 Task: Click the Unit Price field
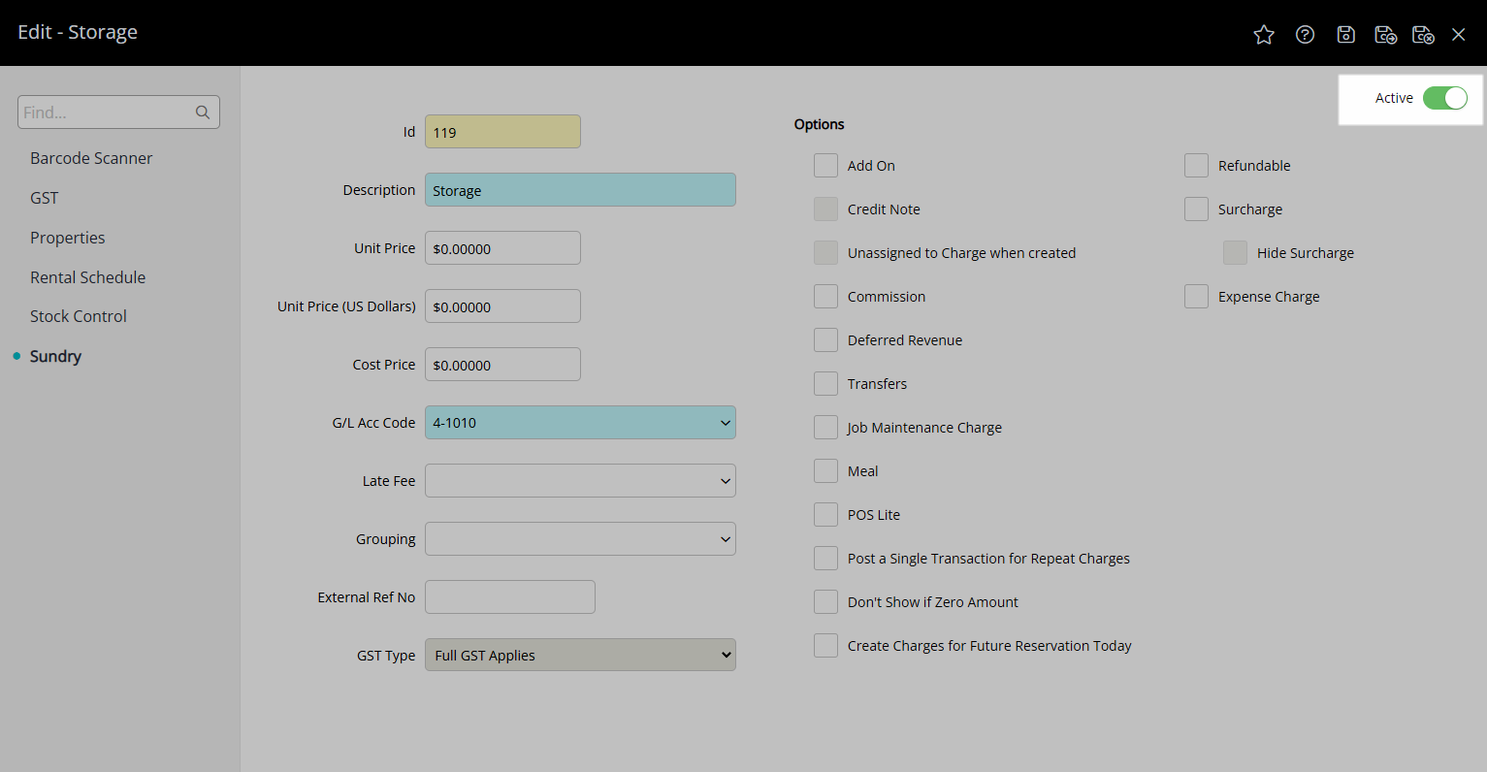click(x=502, y=248)
